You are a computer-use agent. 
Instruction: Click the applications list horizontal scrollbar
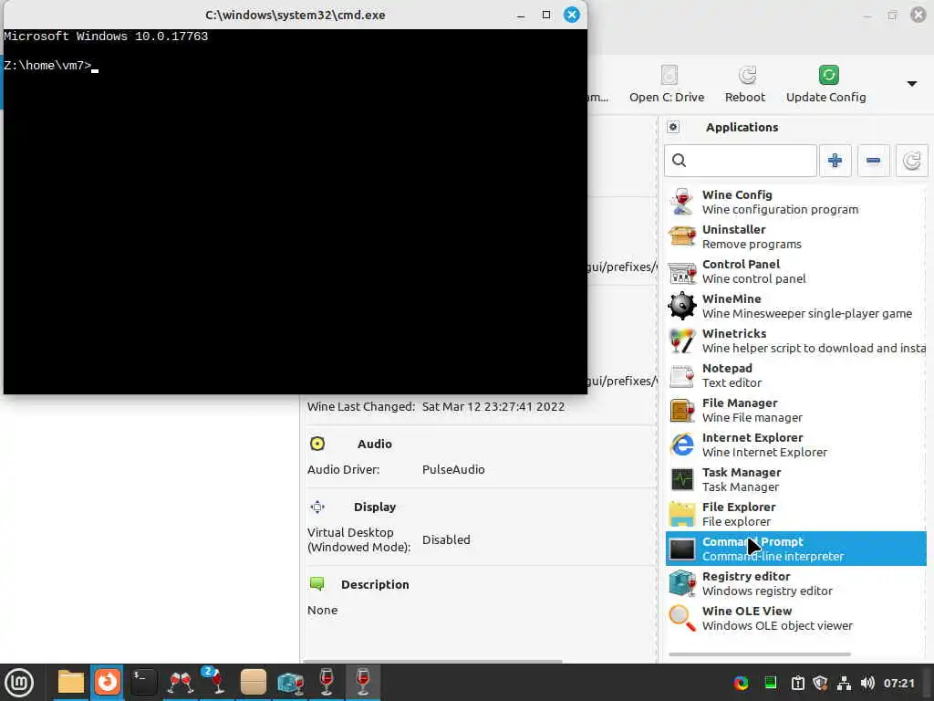click(760, 654)
